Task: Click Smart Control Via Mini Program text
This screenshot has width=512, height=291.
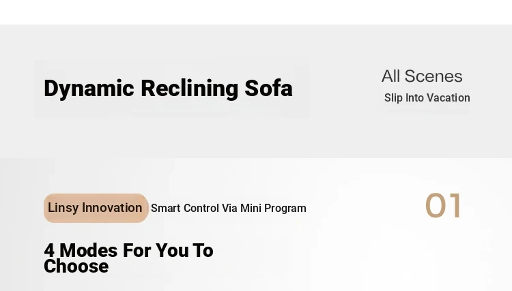Action: click(x=229, y=209)
